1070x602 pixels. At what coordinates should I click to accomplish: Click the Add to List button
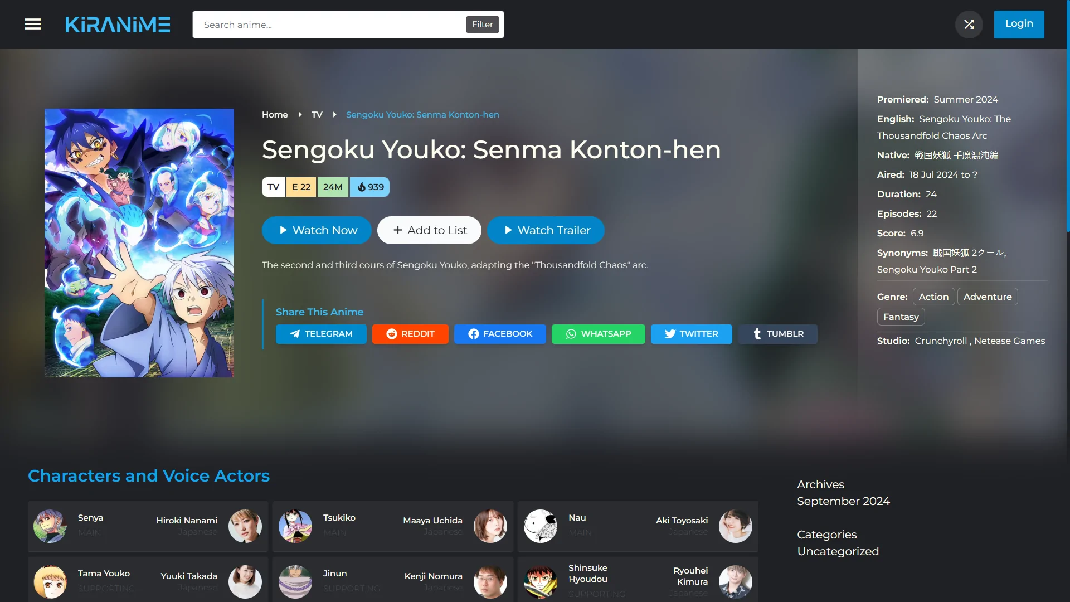[x=429, y=230]
